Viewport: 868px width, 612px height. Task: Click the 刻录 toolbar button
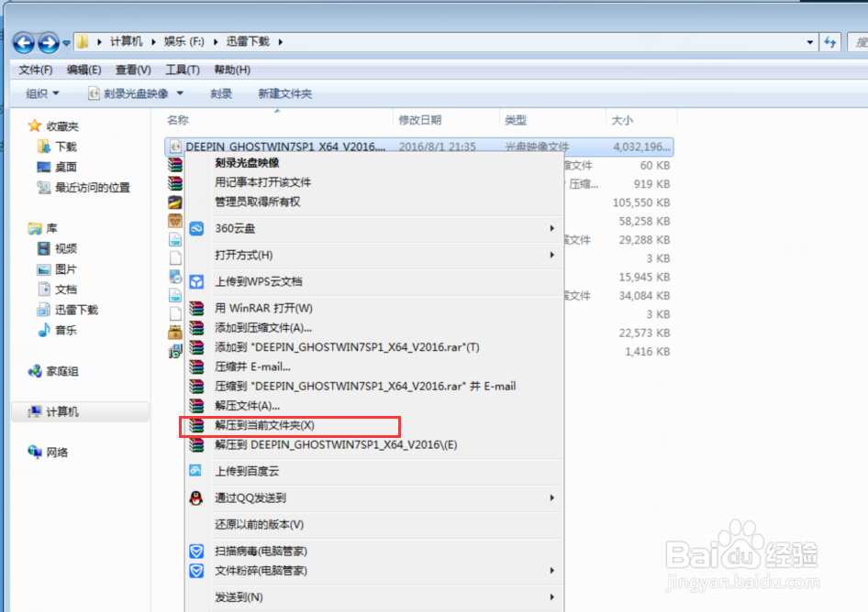click(x=222, y=93)
